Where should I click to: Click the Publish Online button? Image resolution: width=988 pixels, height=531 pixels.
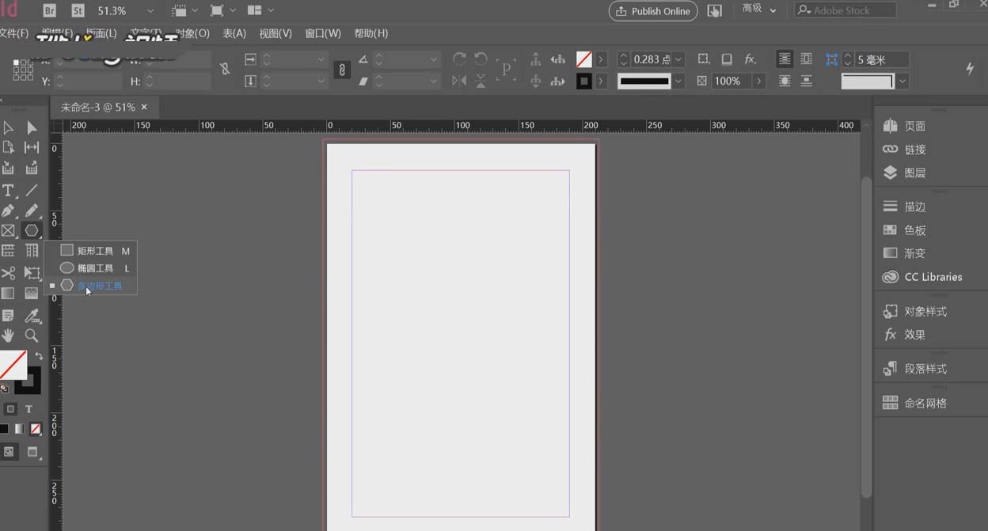[653, 11]
